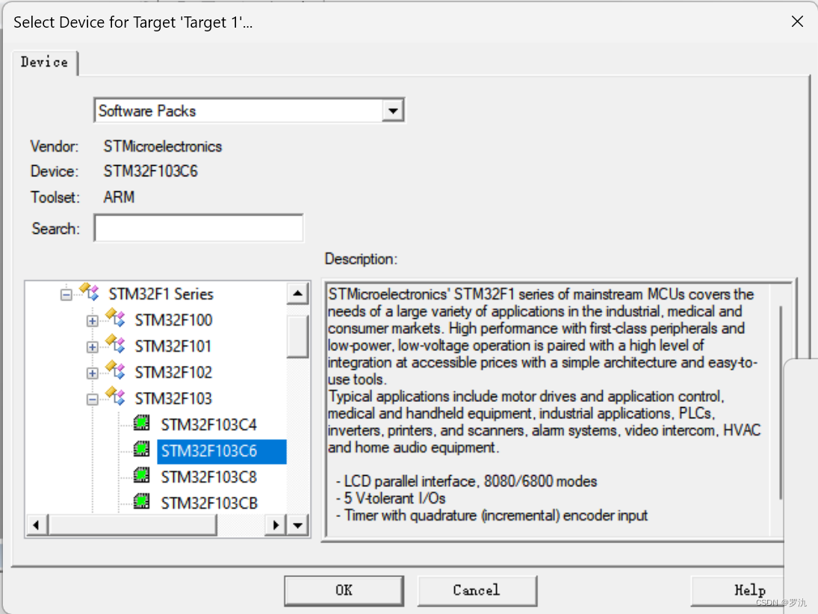This screenshot has height=614, width=818.
Task: Click the chip icon beside STM32F103C4
Action: click(x=141, y=423)
